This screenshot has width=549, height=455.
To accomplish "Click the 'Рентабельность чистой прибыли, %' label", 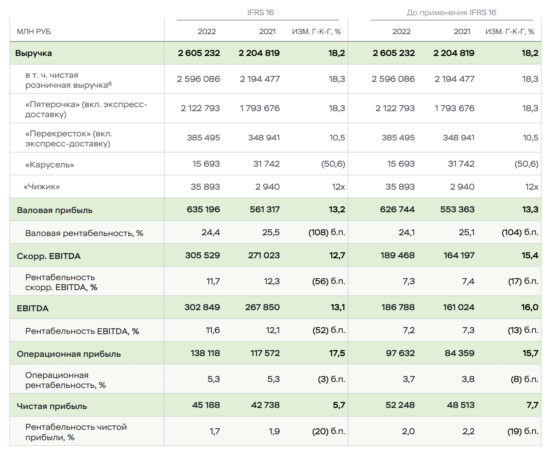I will click(76, 432).
